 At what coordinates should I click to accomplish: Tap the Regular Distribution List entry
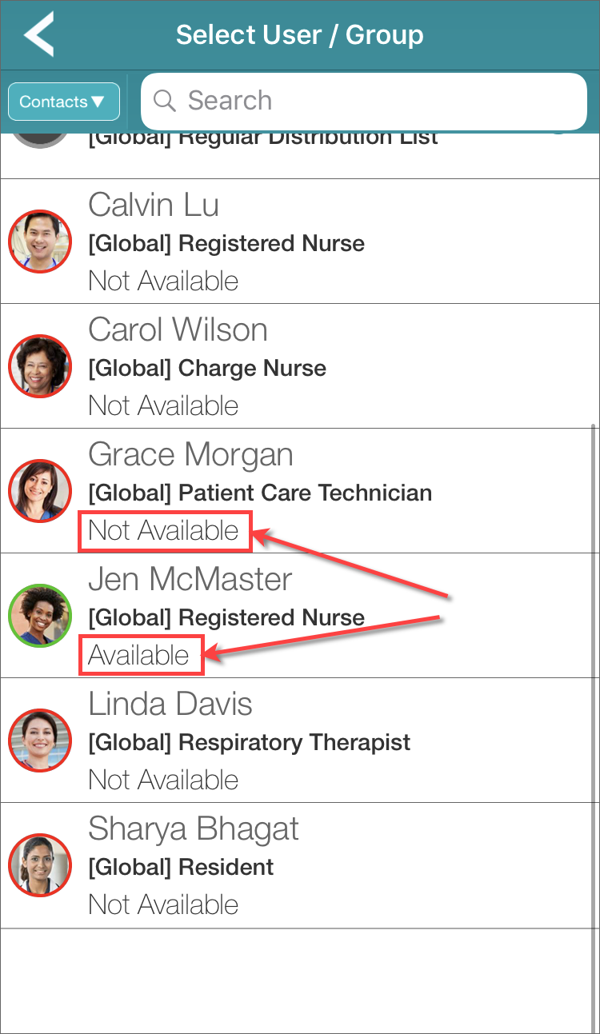point(264,140)
